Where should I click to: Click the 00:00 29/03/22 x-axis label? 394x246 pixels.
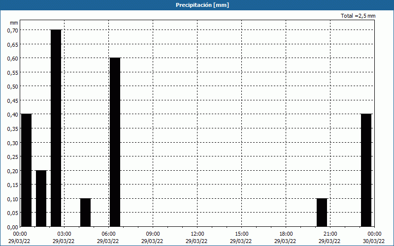[20, 238]
